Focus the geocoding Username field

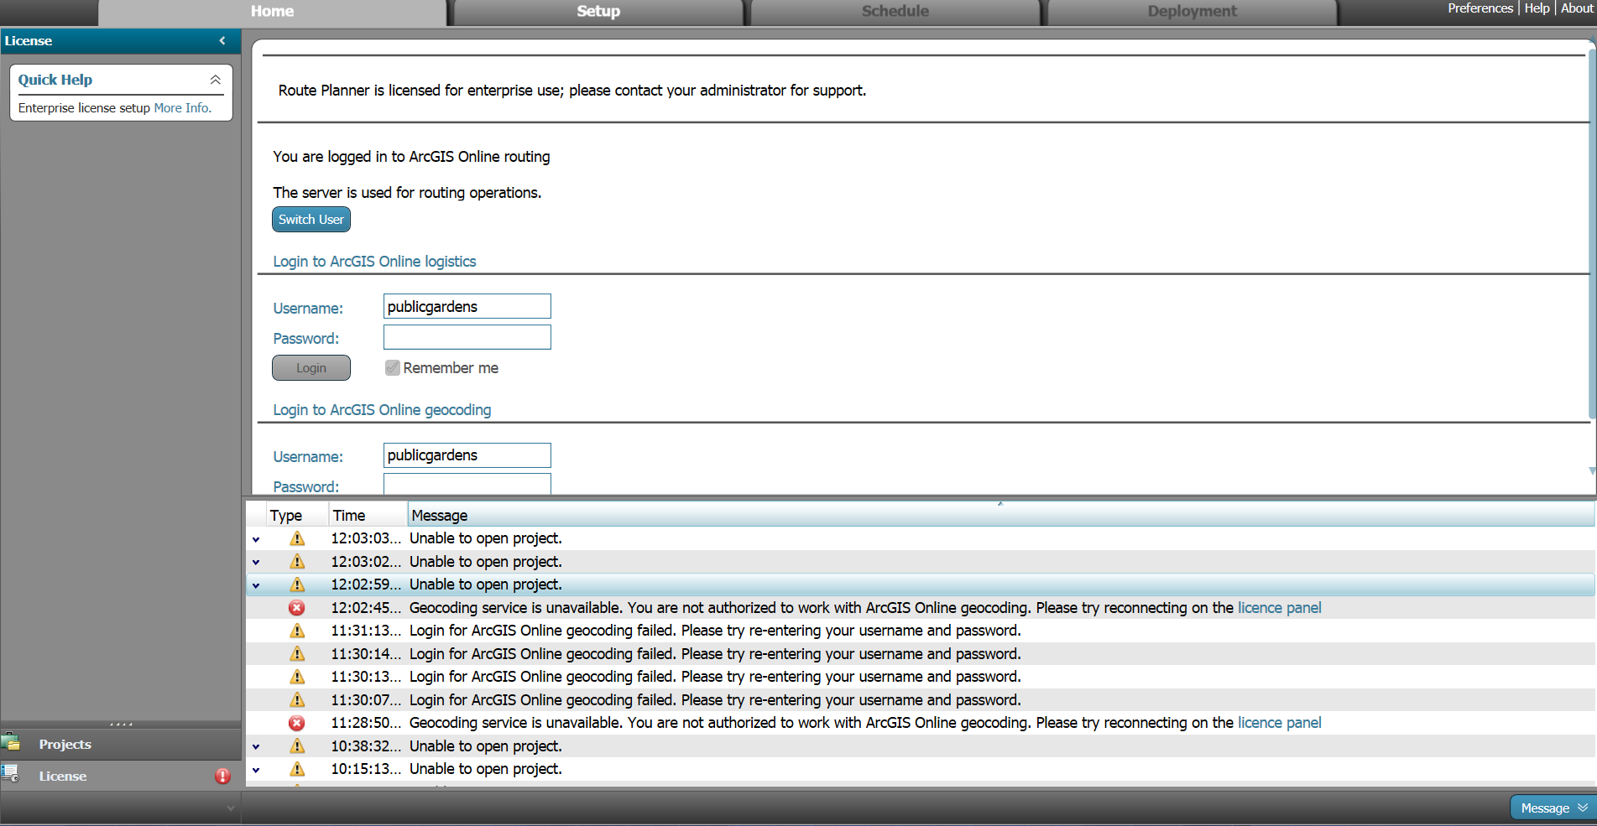coord(467,455)
